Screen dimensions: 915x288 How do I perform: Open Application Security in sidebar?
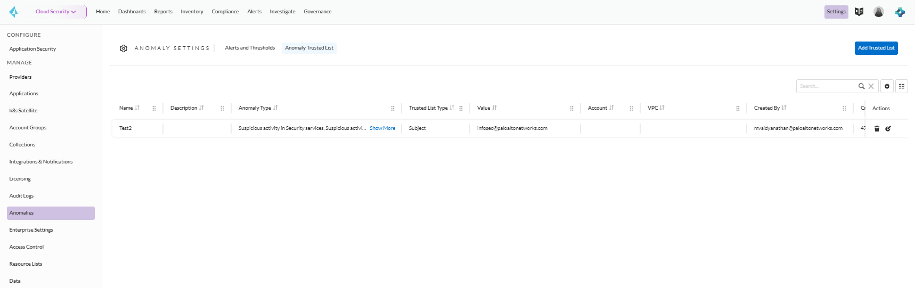point(32,49)
